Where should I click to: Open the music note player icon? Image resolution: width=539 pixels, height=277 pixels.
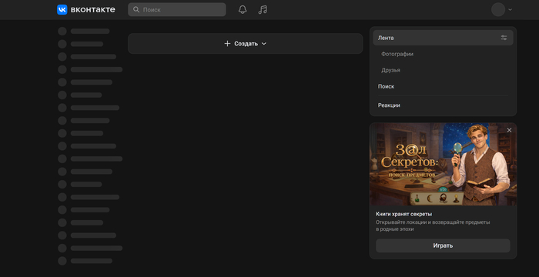point(263,10)
